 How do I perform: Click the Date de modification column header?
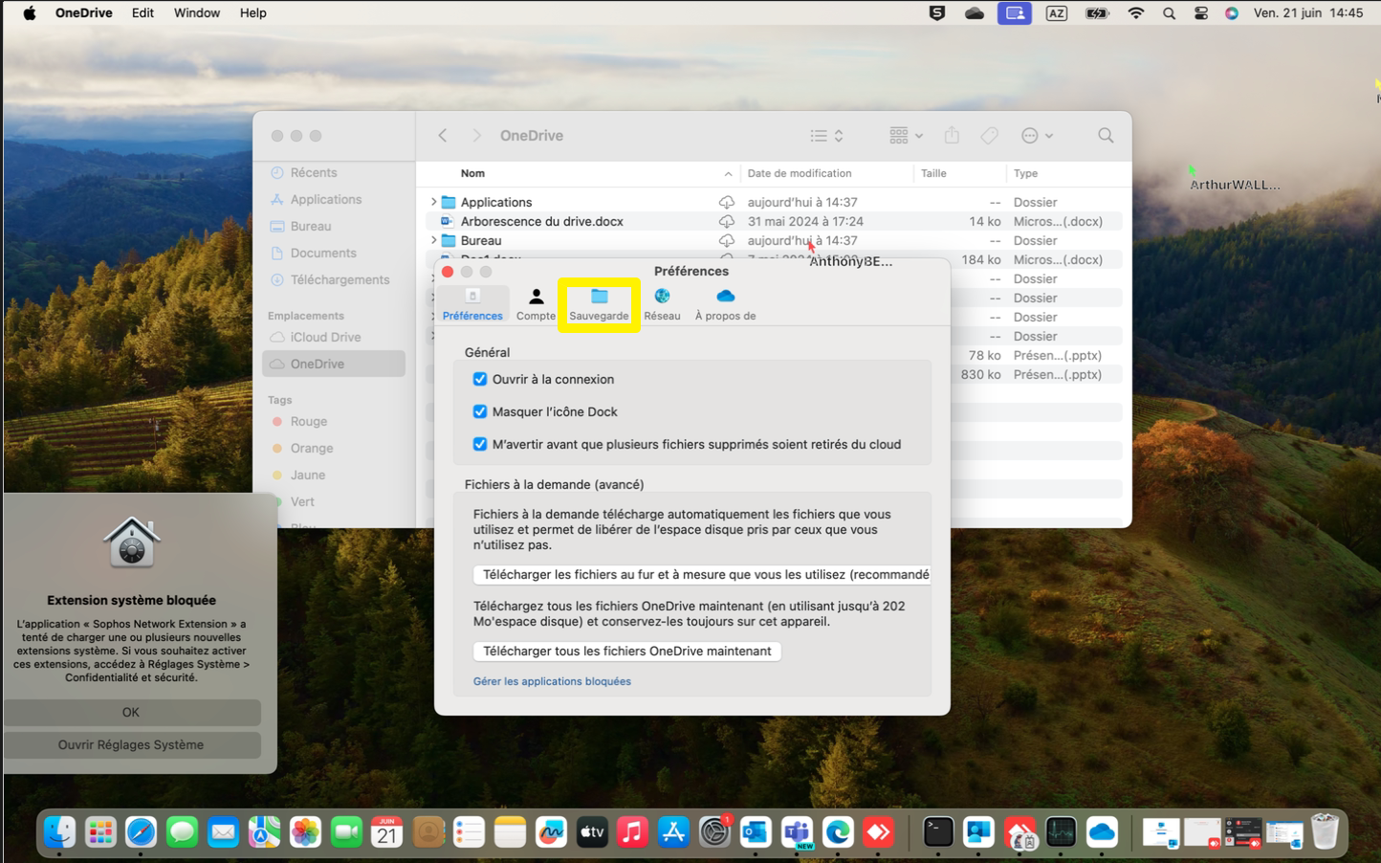tap(800, 173)
